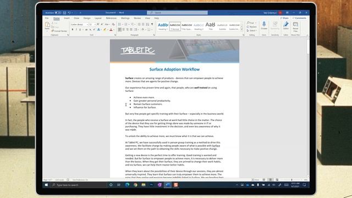This screenshot has height=198, width=352.
Task: Click the red font color swatch
Action: 111,30
